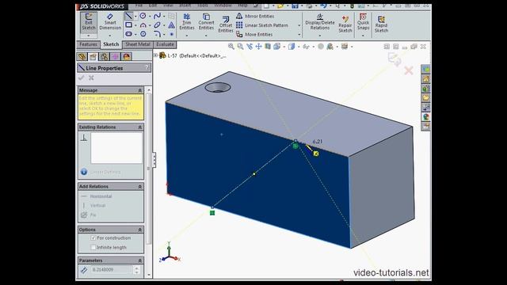Select the Corner Rectangle tool

[x=128, y=25]
